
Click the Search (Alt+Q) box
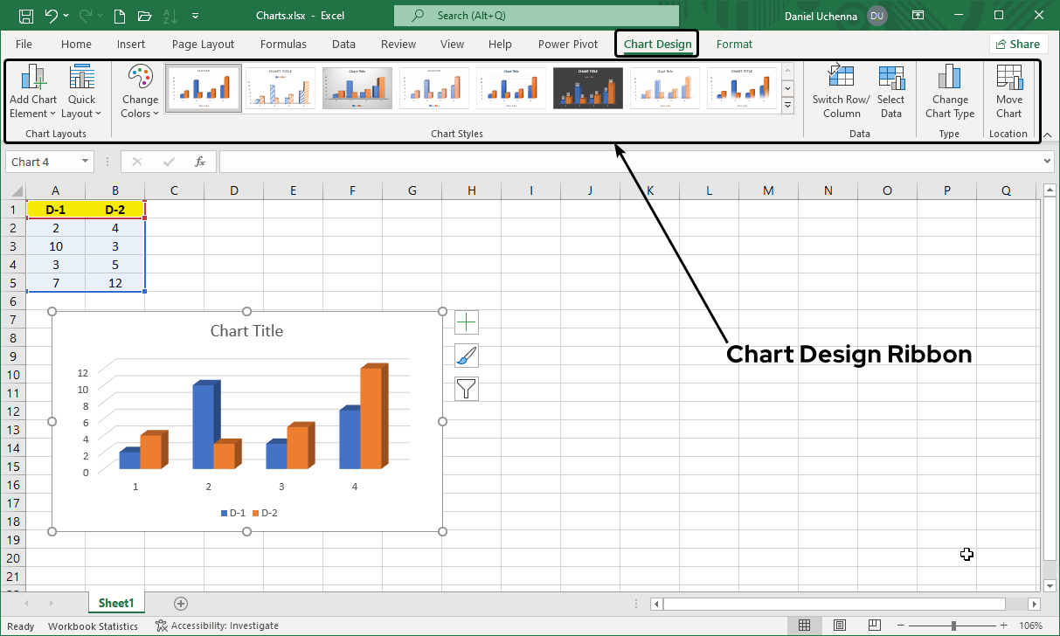[x=537, y=15]
